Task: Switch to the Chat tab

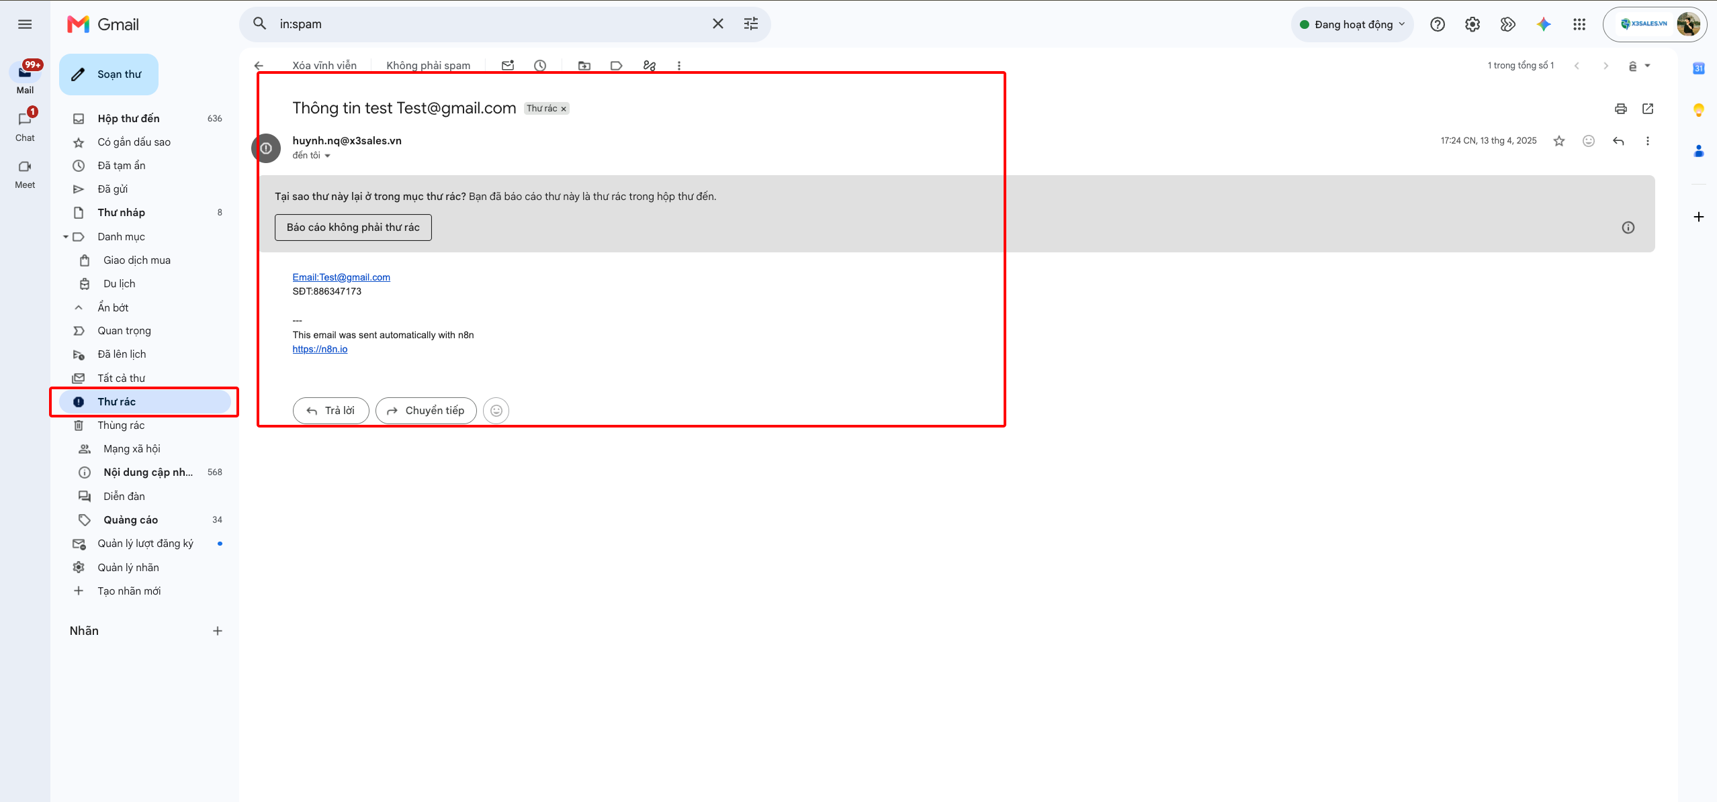Action: [x=25, y=126]
